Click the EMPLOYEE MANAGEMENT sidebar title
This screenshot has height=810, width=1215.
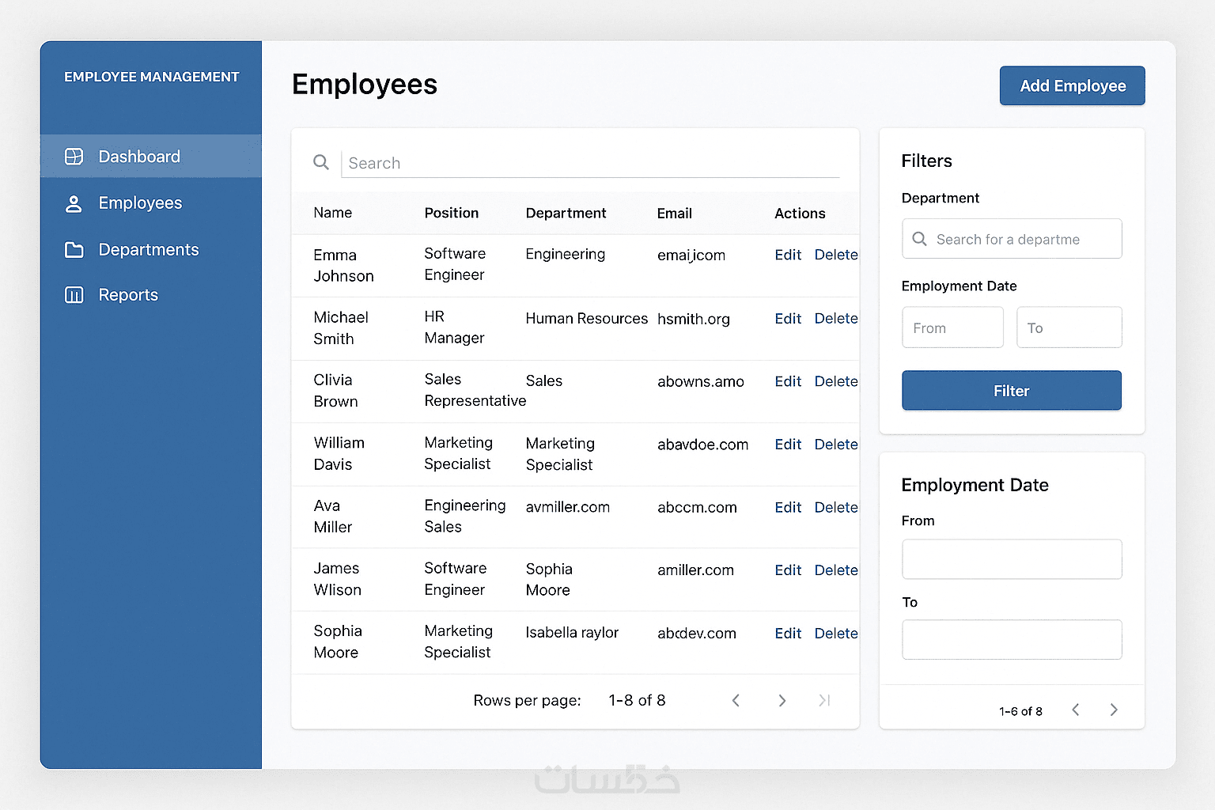tap(151, 77)
